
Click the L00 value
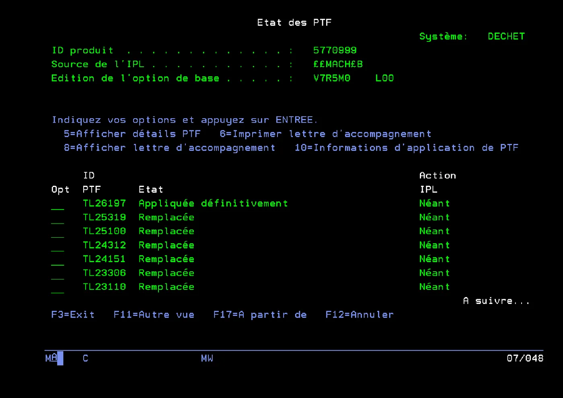[385, 78]
